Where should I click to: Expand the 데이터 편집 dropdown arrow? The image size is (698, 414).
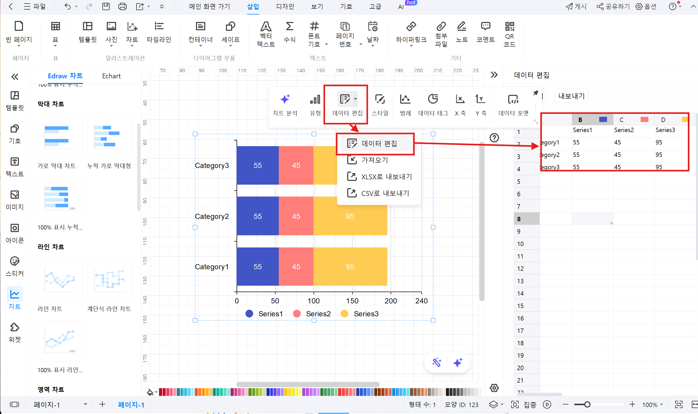click(355, 99)
